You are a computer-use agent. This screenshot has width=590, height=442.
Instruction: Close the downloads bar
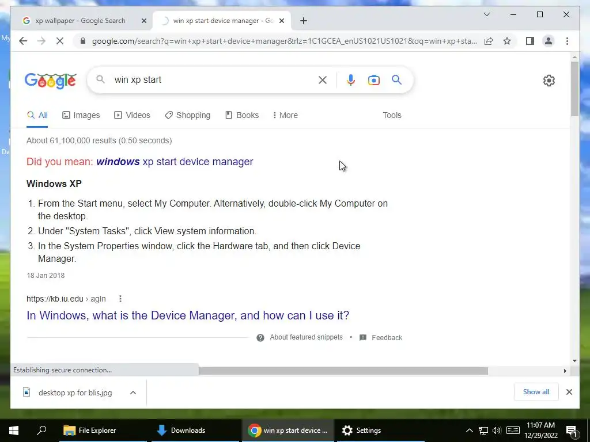coord(569,392)
